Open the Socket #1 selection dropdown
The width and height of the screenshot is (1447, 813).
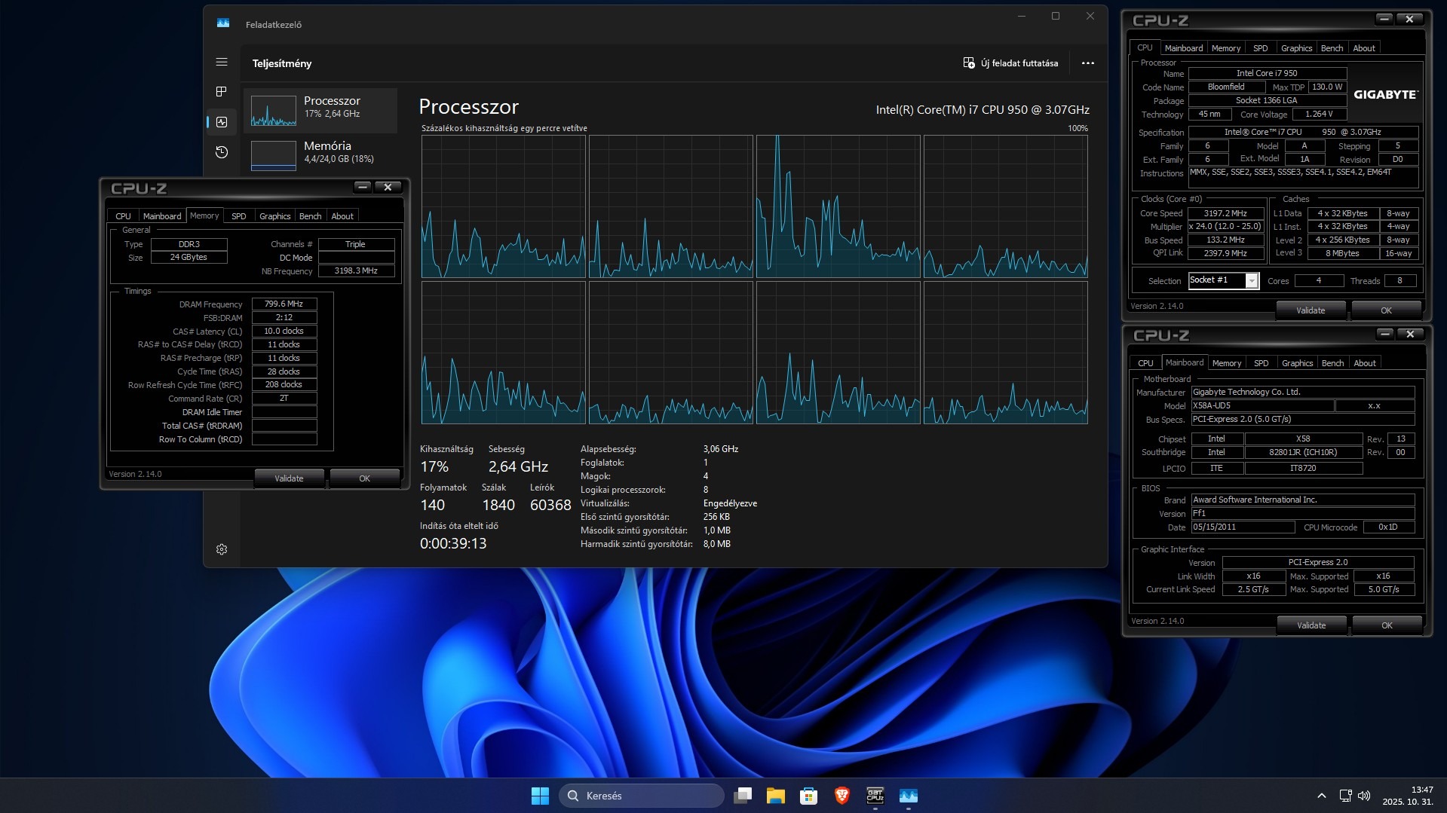[x=1224, y=280]
